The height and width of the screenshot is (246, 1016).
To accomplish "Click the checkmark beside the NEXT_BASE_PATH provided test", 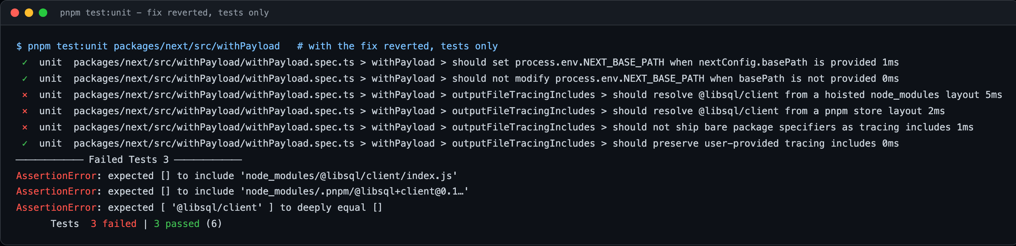I will [x=25, y=62].
